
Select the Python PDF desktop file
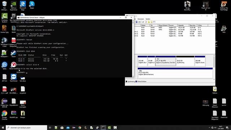[x=13, y=42]
